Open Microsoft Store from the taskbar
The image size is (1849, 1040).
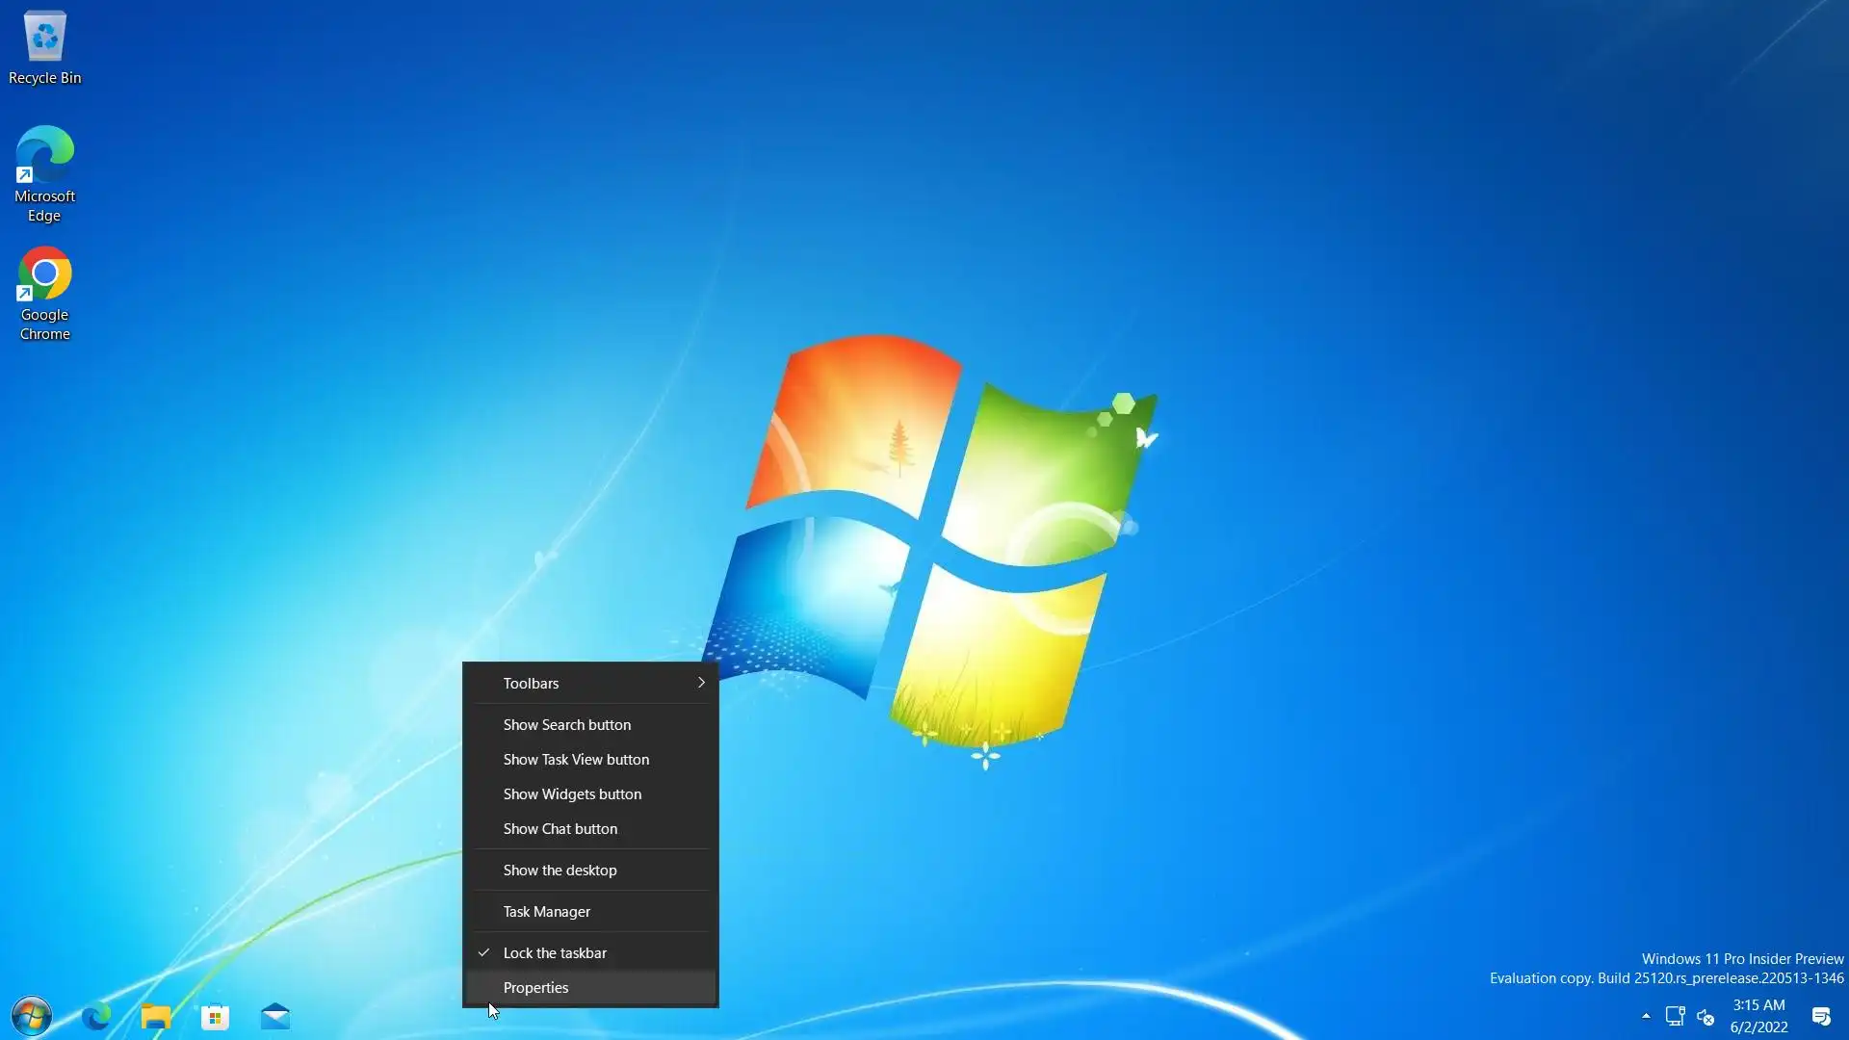pyautogui.click(x=215, y=1016)
